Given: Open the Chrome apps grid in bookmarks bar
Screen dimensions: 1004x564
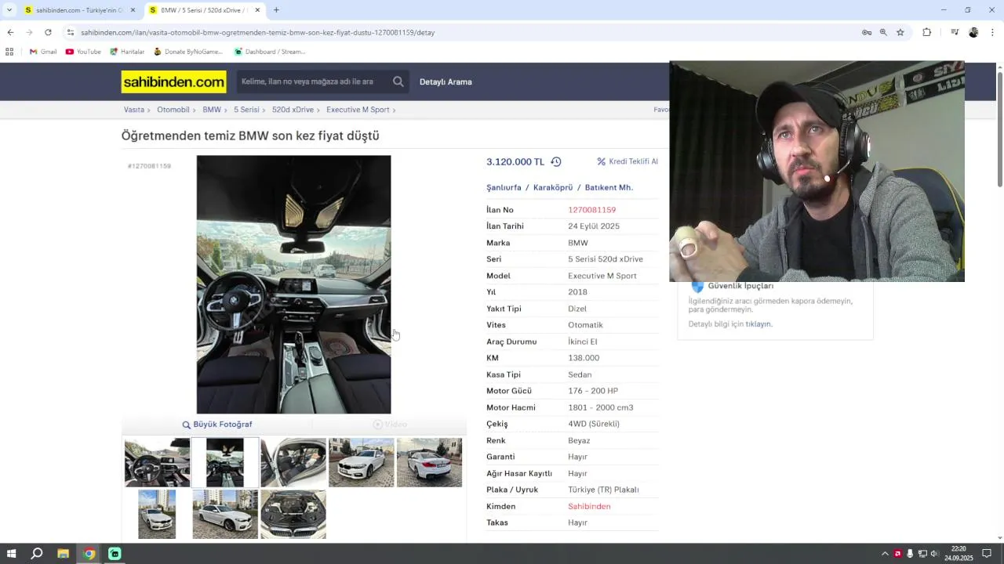Looking at the screenshot, I should pyautogui.click(x=9, y=52).
